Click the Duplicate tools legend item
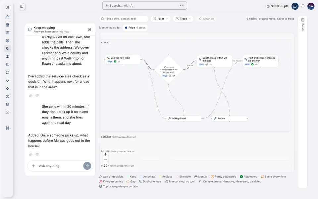The image size is (318, 199). click(150, 181)
